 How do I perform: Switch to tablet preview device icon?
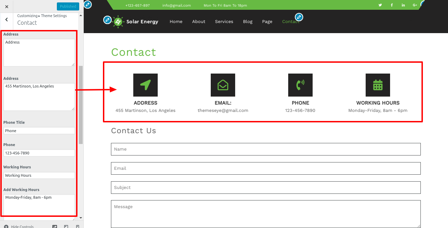[x=66, y=226]
